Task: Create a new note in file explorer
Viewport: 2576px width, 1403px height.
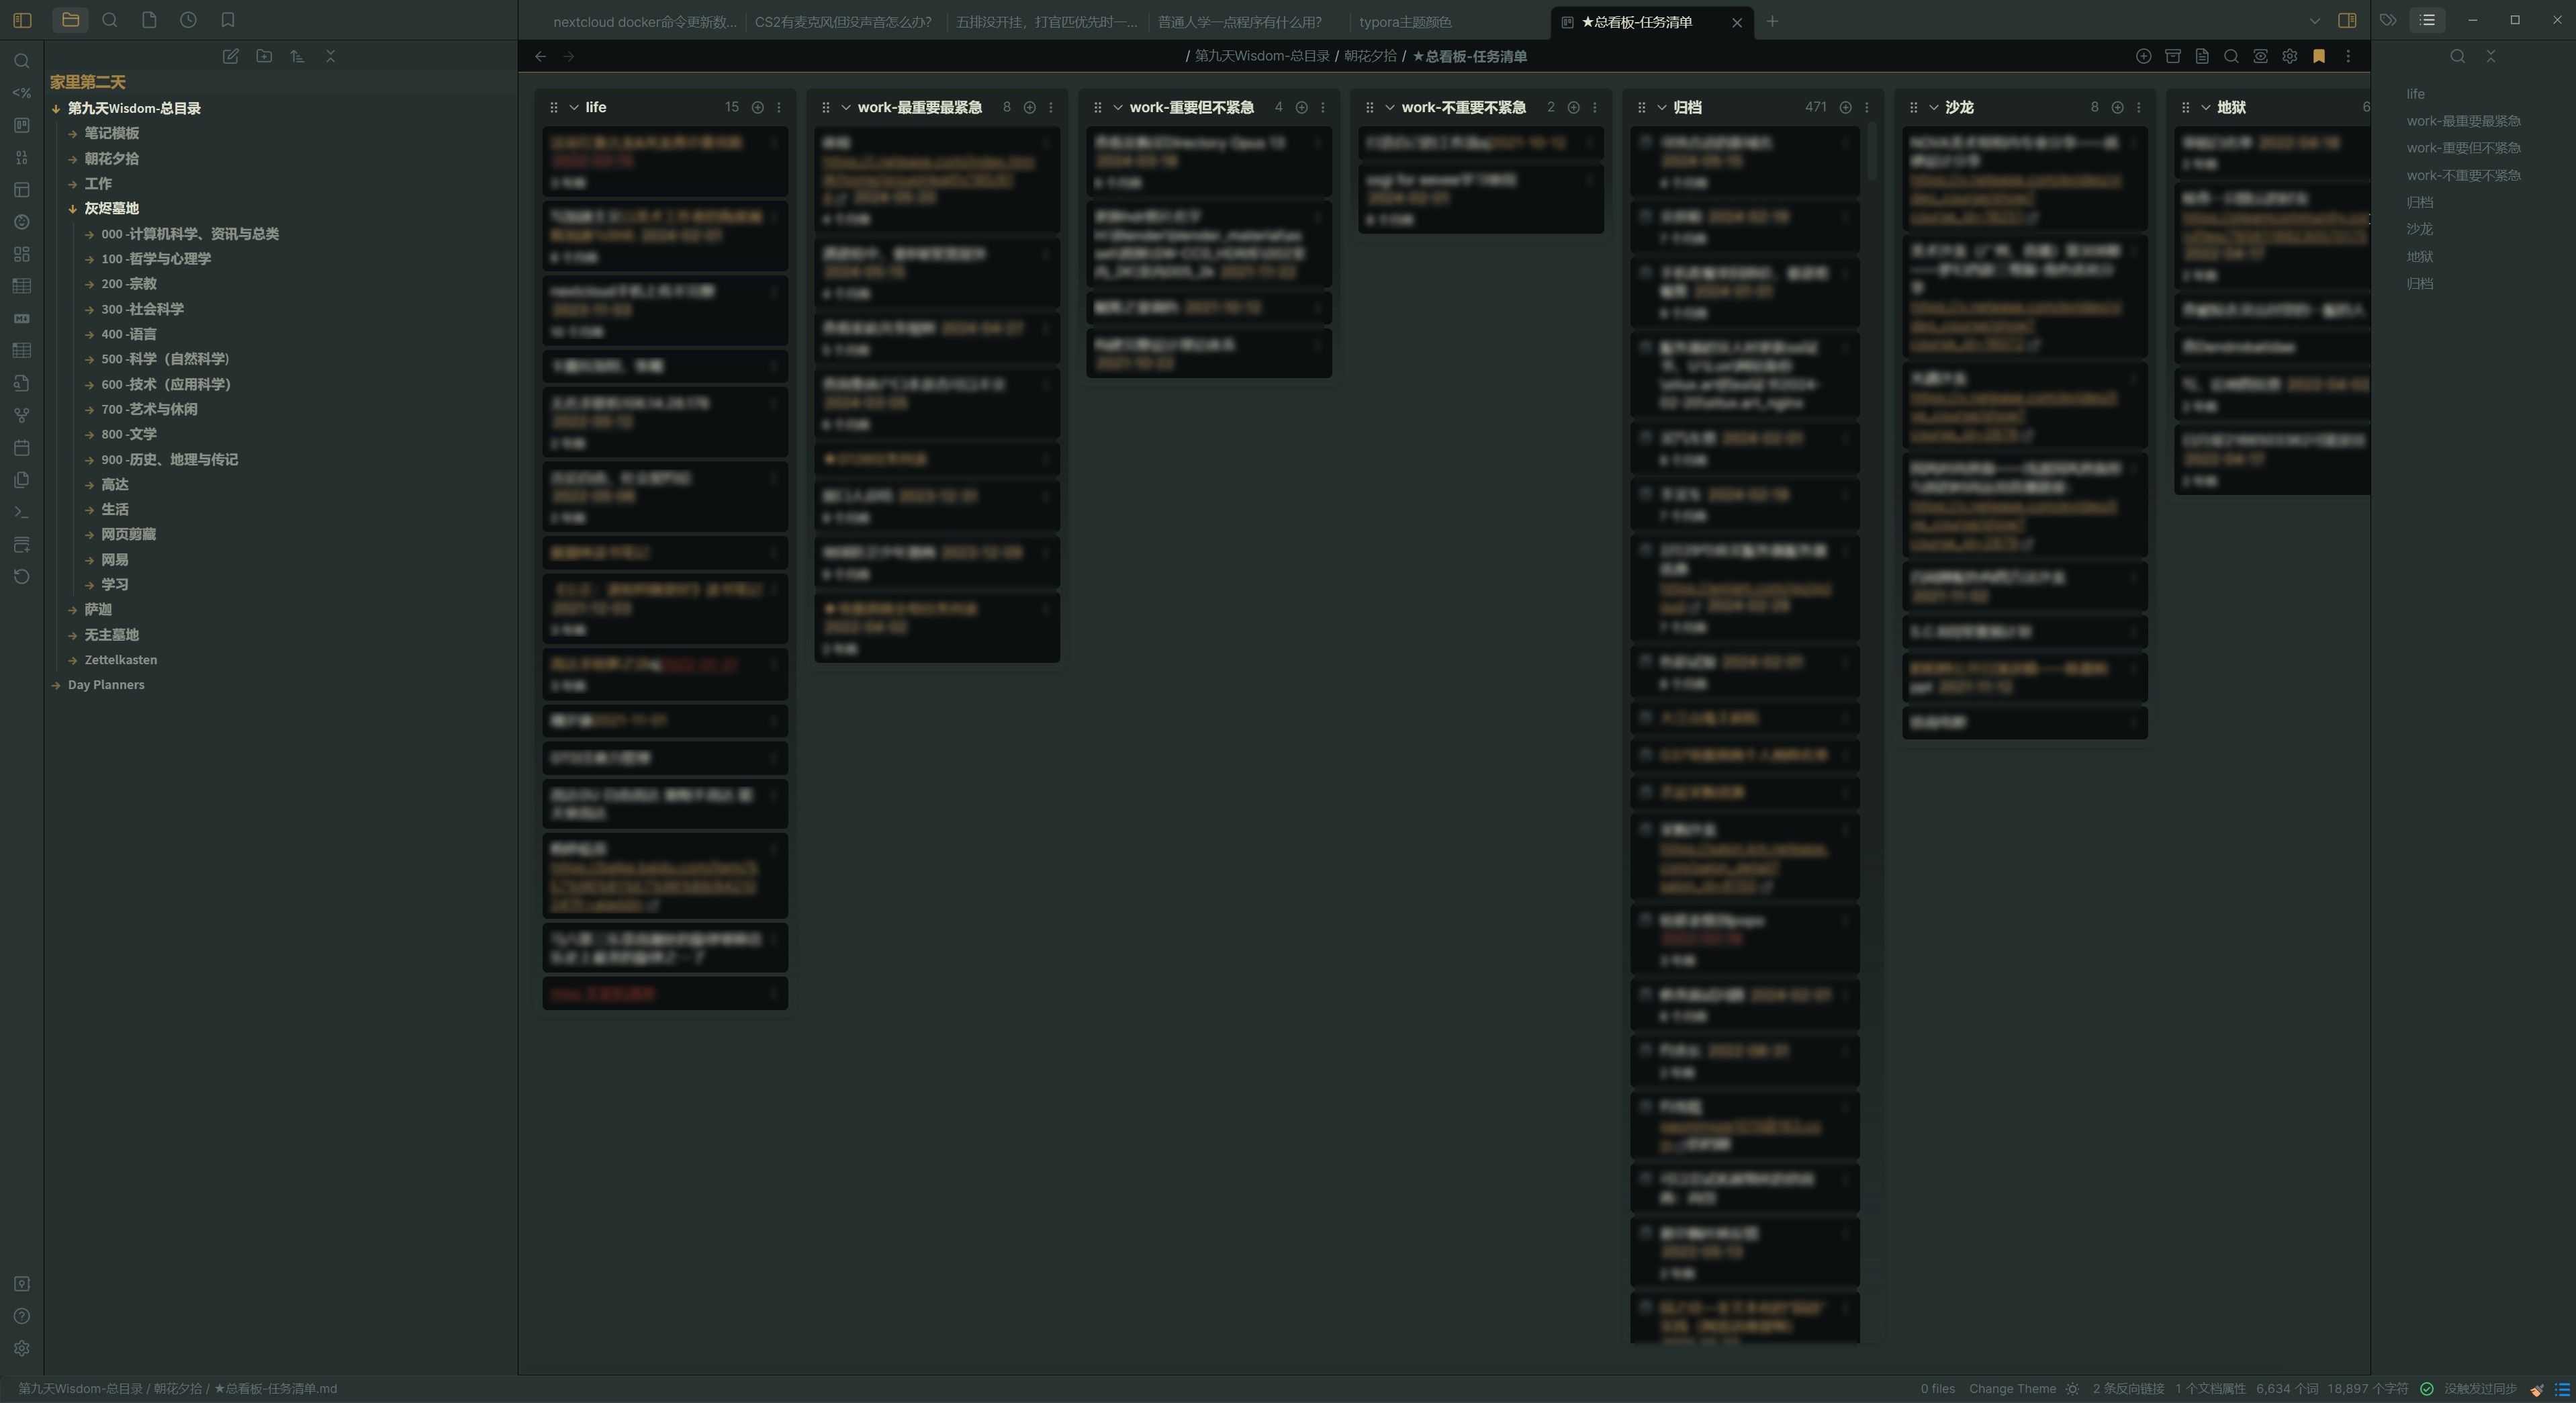Action: pyautogui.click(x=231, y=57)
